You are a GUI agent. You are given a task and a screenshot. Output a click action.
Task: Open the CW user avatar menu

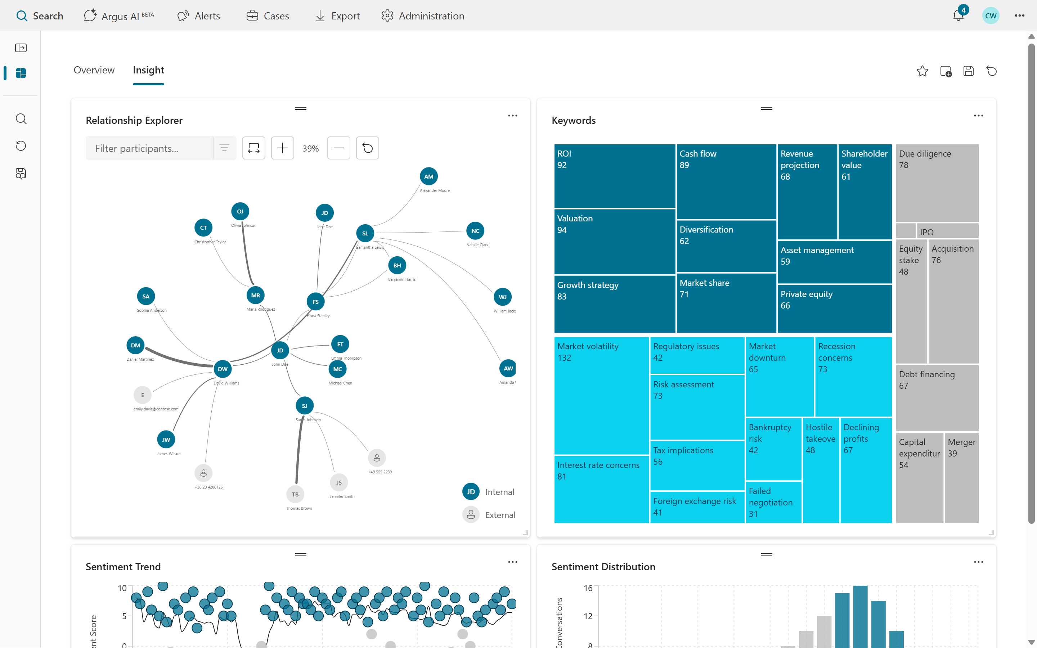pyautogui.click(x=990, y=16)
